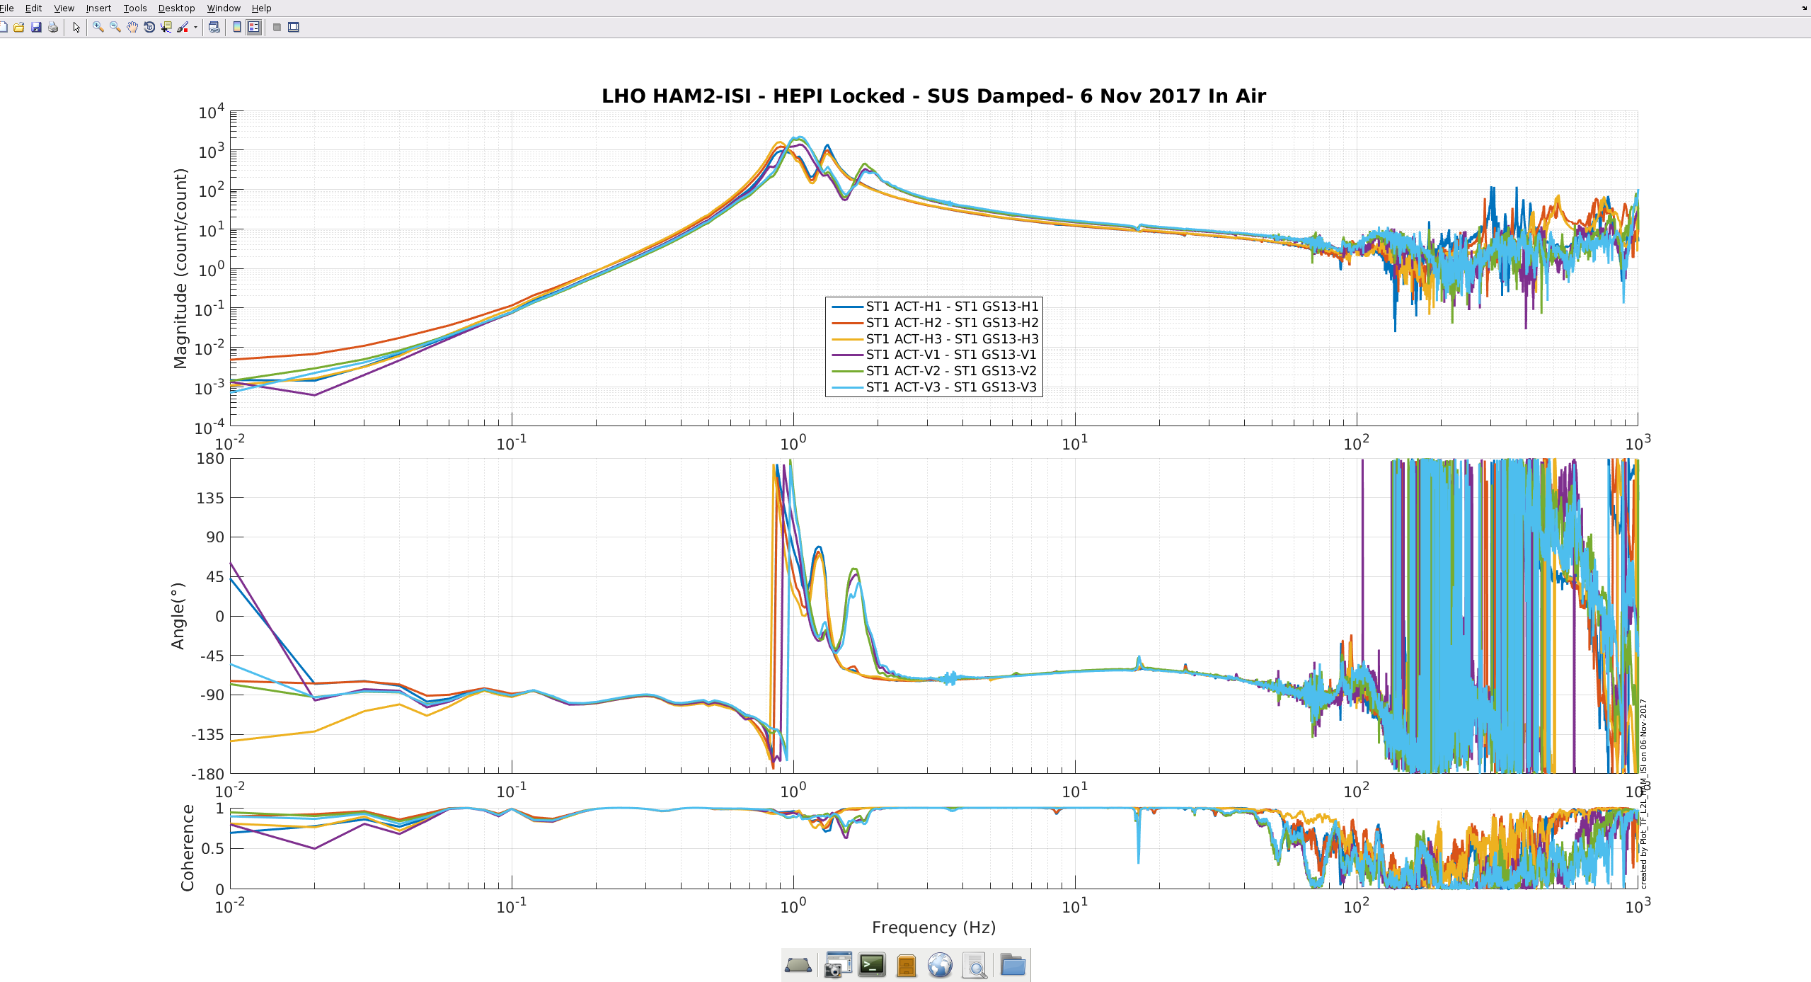1811x982 pixels.
Task: Click legend entry ST1 ACT-H2 - ST1 GS13-H2
Action: pos(934,323)
